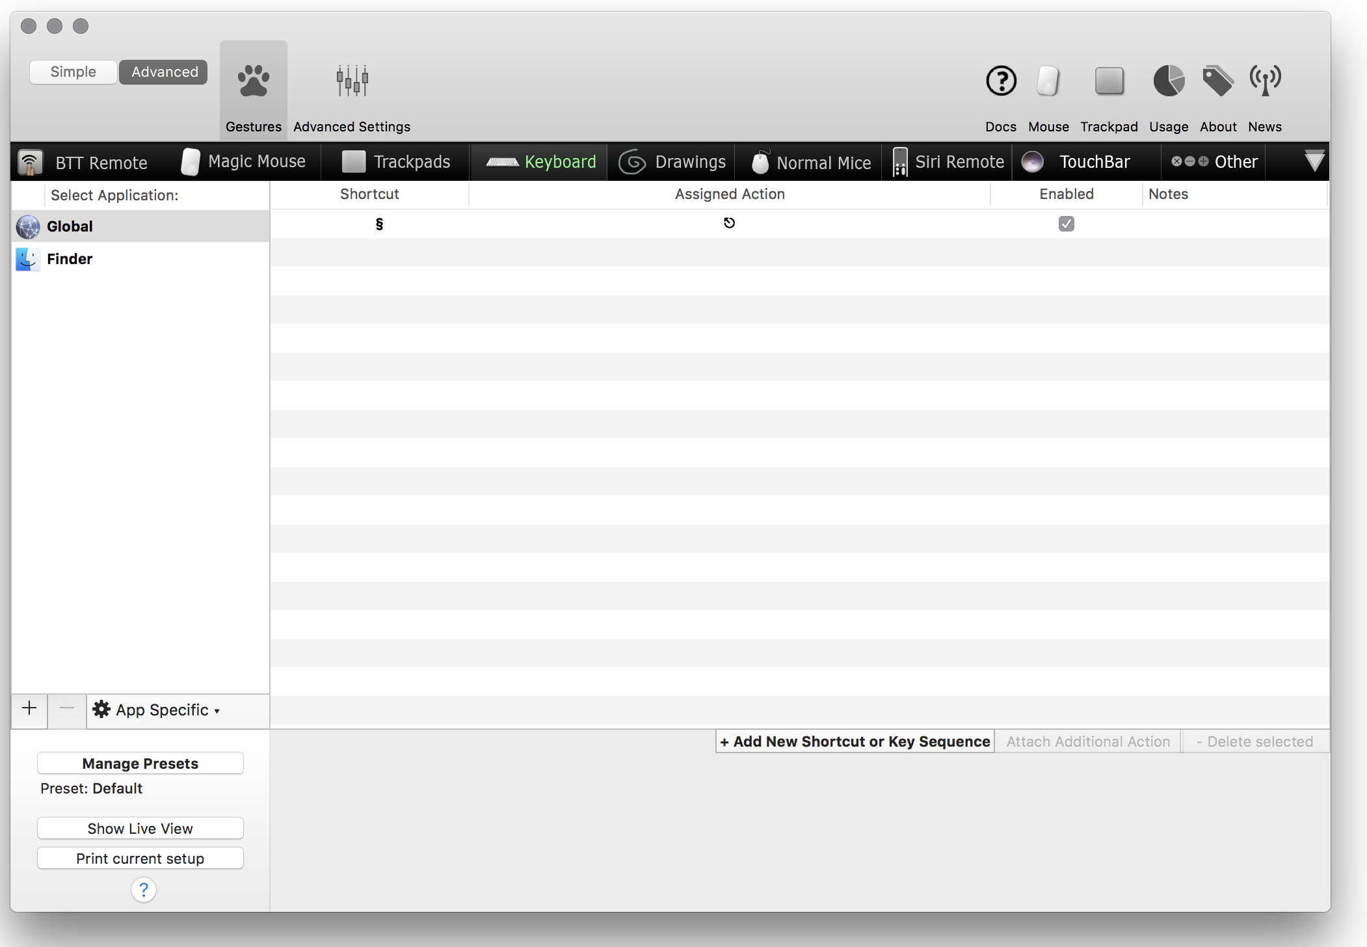Click the Enabled column header
Image resolution: width=1367 pixels, height=947 pixels.
[x=1067, y=194]
